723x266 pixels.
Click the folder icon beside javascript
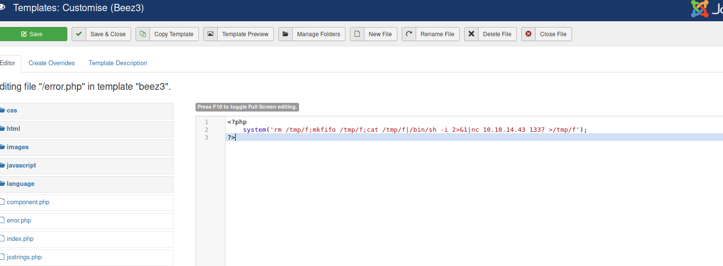2,166
